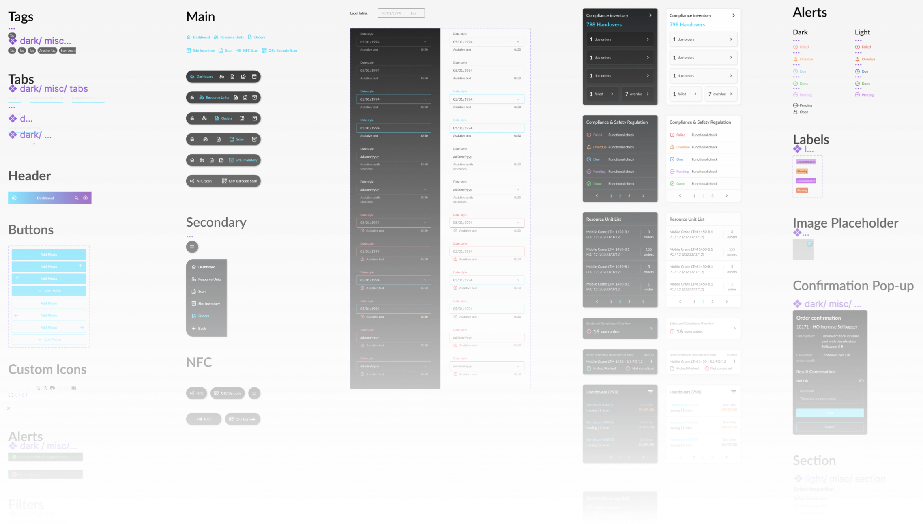Open the kgs unit dropdown beside Label lalala
The height and width of the screenshot is (524, 923).
coord(416,13)
